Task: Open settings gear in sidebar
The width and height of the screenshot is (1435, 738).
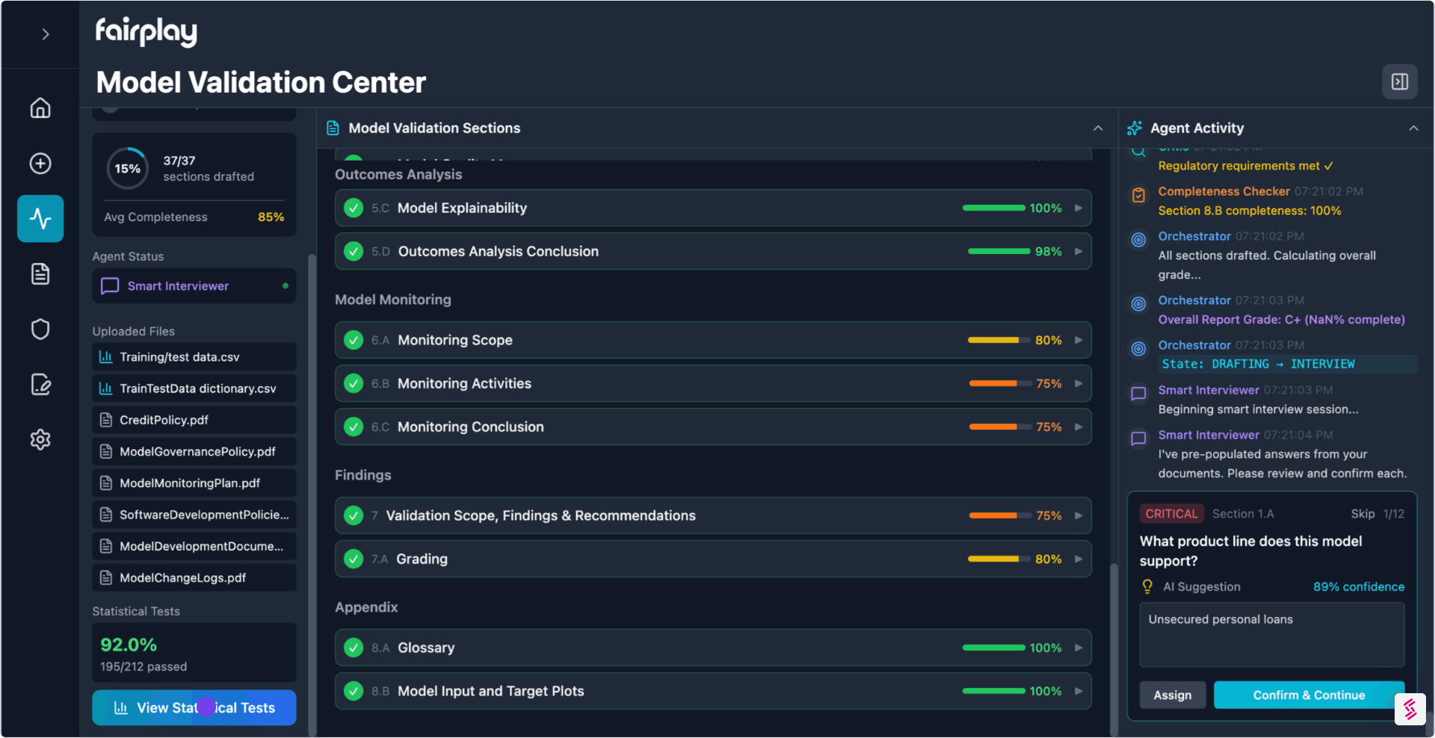Action: (40, 439)
